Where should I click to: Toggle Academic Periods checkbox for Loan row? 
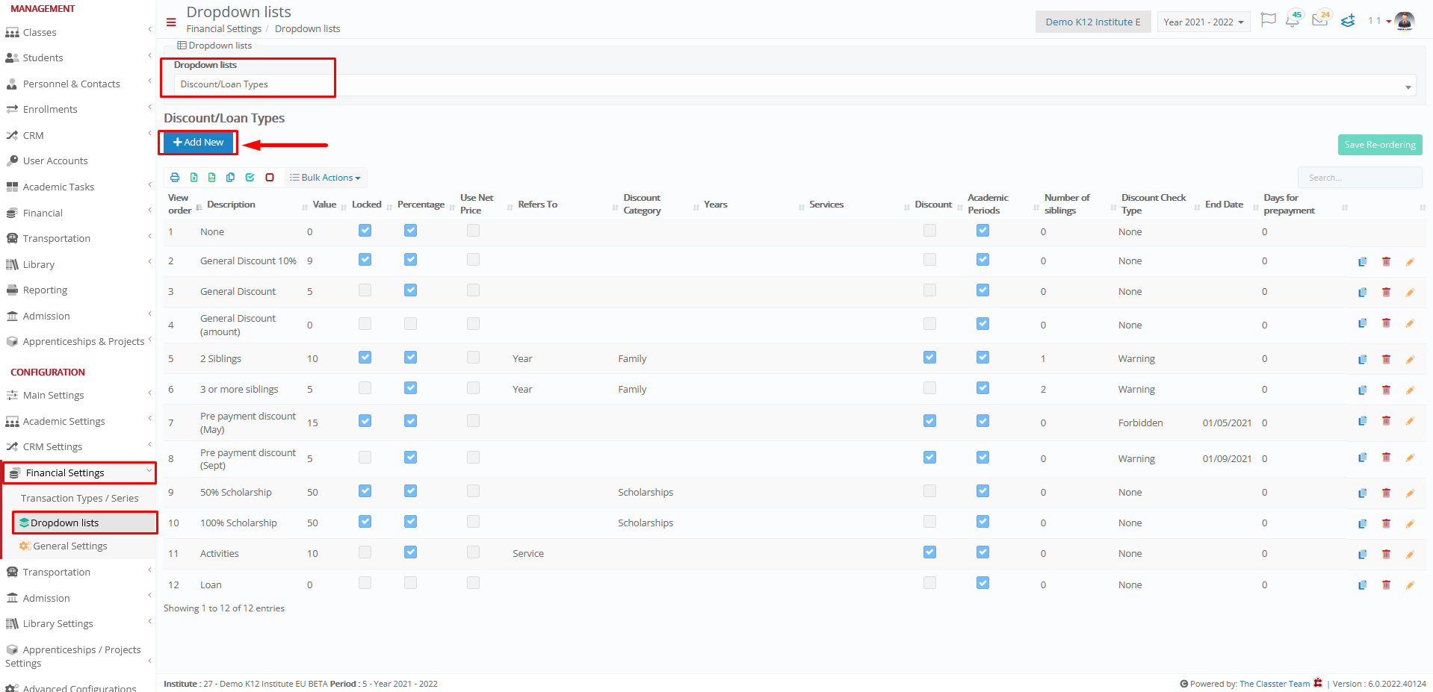click(x=982, y=583)
